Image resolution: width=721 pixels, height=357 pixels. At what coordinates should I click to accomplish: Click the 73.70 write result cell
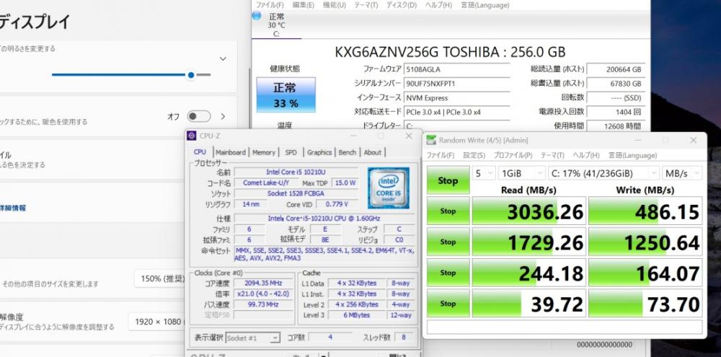tap(645, 304)
